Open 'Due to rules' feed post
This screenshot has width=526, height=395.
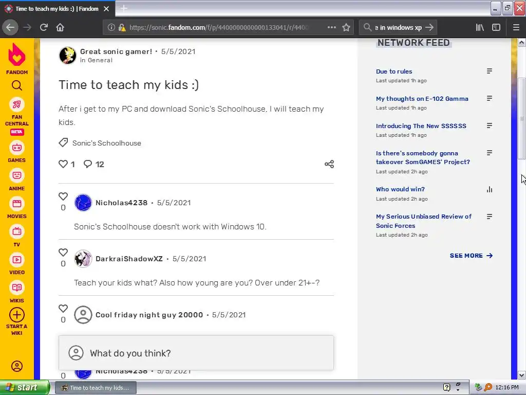394,71
